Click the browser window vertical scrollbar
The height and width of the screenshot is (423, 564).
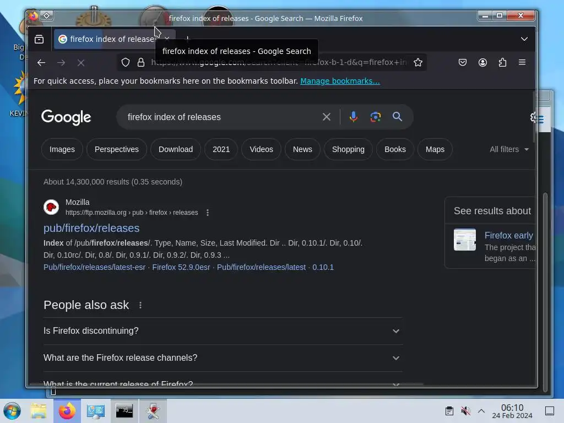point(534,117)
